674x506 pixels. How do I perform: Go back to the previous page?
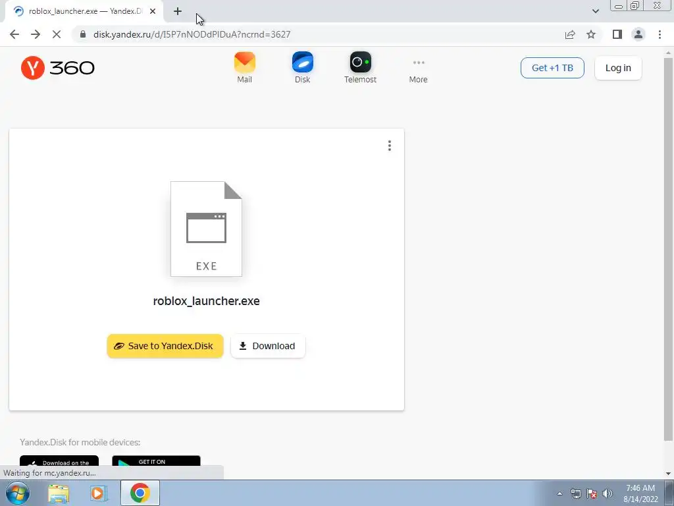click(14, 34)
